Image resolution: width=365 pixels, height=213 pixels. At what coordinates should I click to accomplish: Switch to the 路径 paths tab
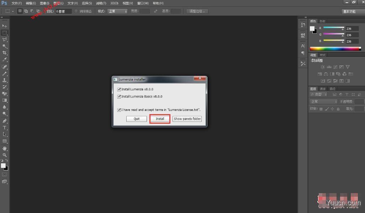[x=332, y=89]
